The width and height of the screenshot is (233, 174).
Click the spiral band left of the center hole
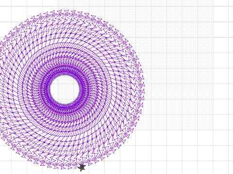point(20,89)
